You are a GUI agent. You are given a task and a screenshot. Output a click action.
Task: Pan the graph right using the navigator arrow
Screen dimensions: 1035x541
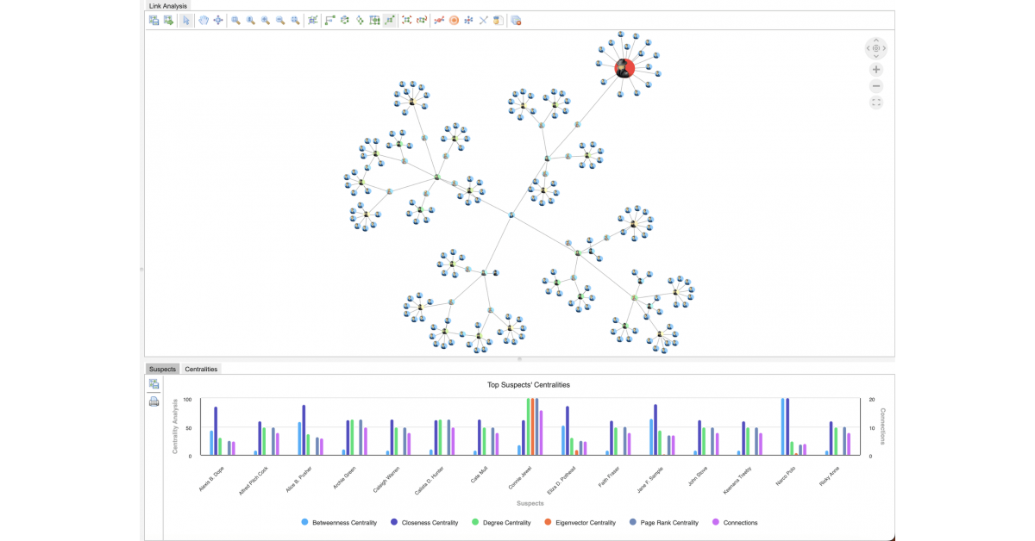[884, 48]
